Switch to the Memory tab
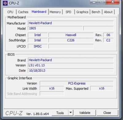Viewport: 123px width, 120px height. pyautogui.click(x=55, y=12)
